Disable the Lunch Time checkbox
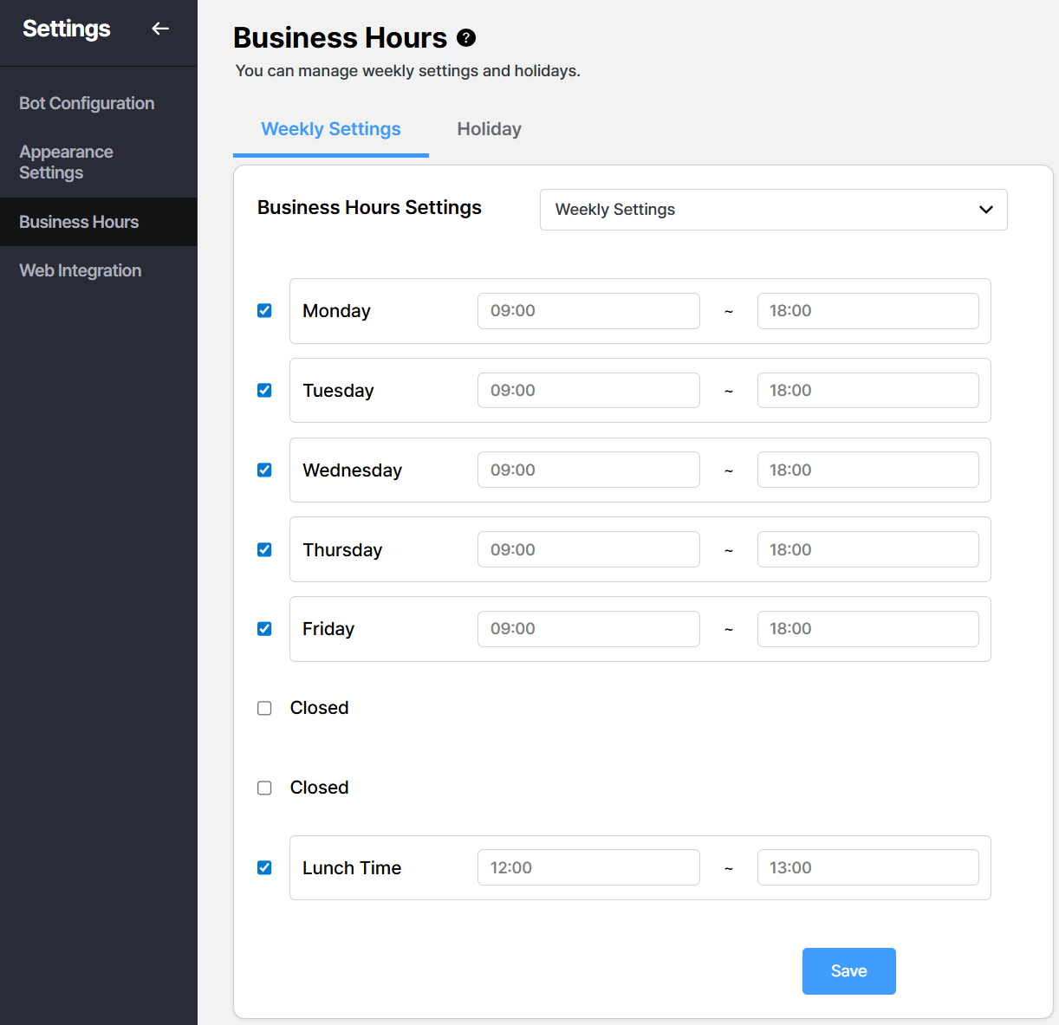The width and height of the screenshot is (1059, 1025). (x=264, y=868)
